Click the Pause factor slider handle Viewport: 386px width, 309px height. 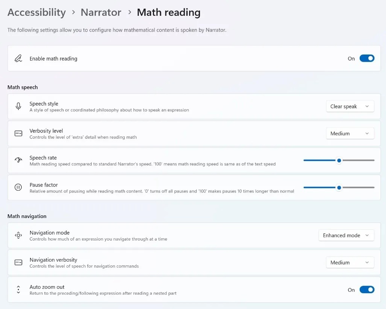(x=339, y=187)
